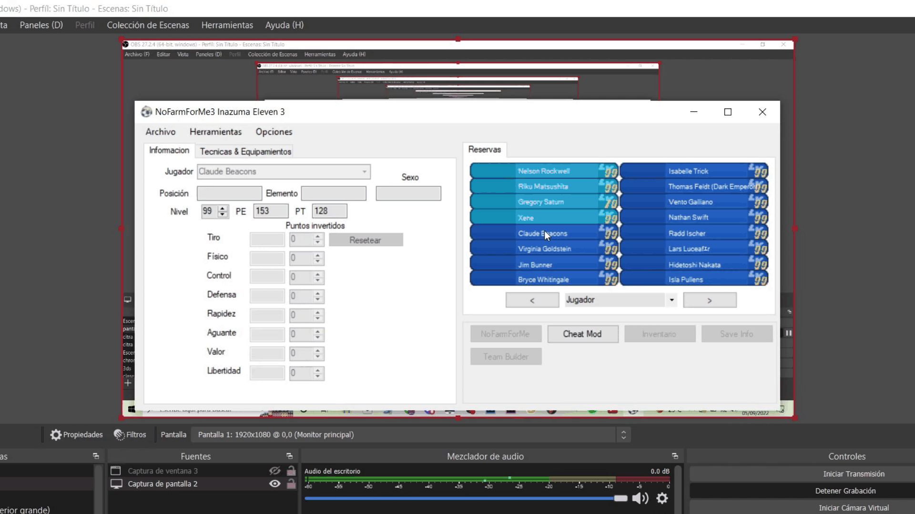Minimize the NoFarmForMe3 window

[694, 112]
